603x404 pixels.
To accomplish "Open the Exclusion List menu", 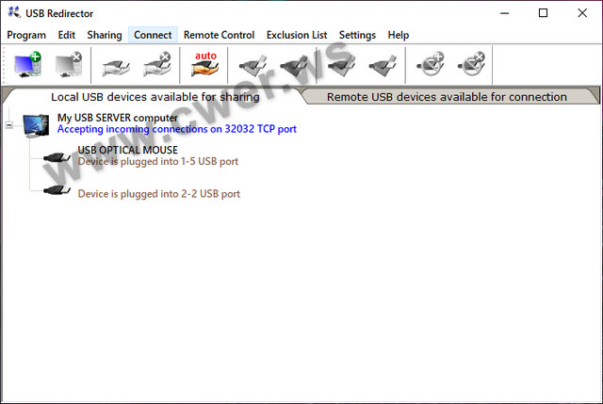I will coord(297,35).
